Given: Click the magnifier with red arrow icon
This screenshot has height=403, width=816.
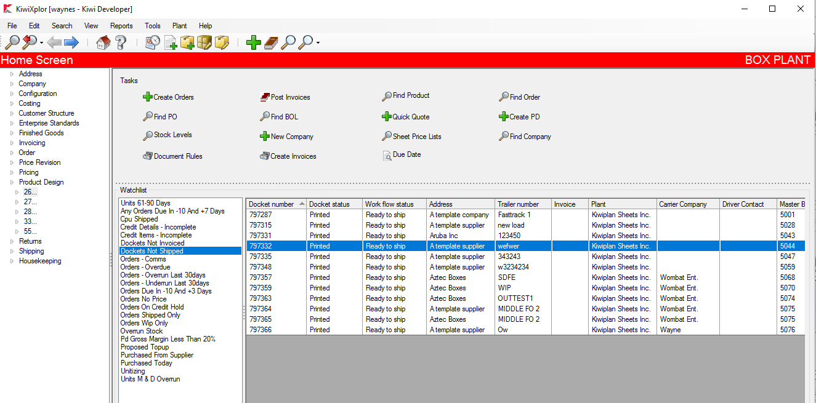Looking at the screenshot, I should pos(29,42).
